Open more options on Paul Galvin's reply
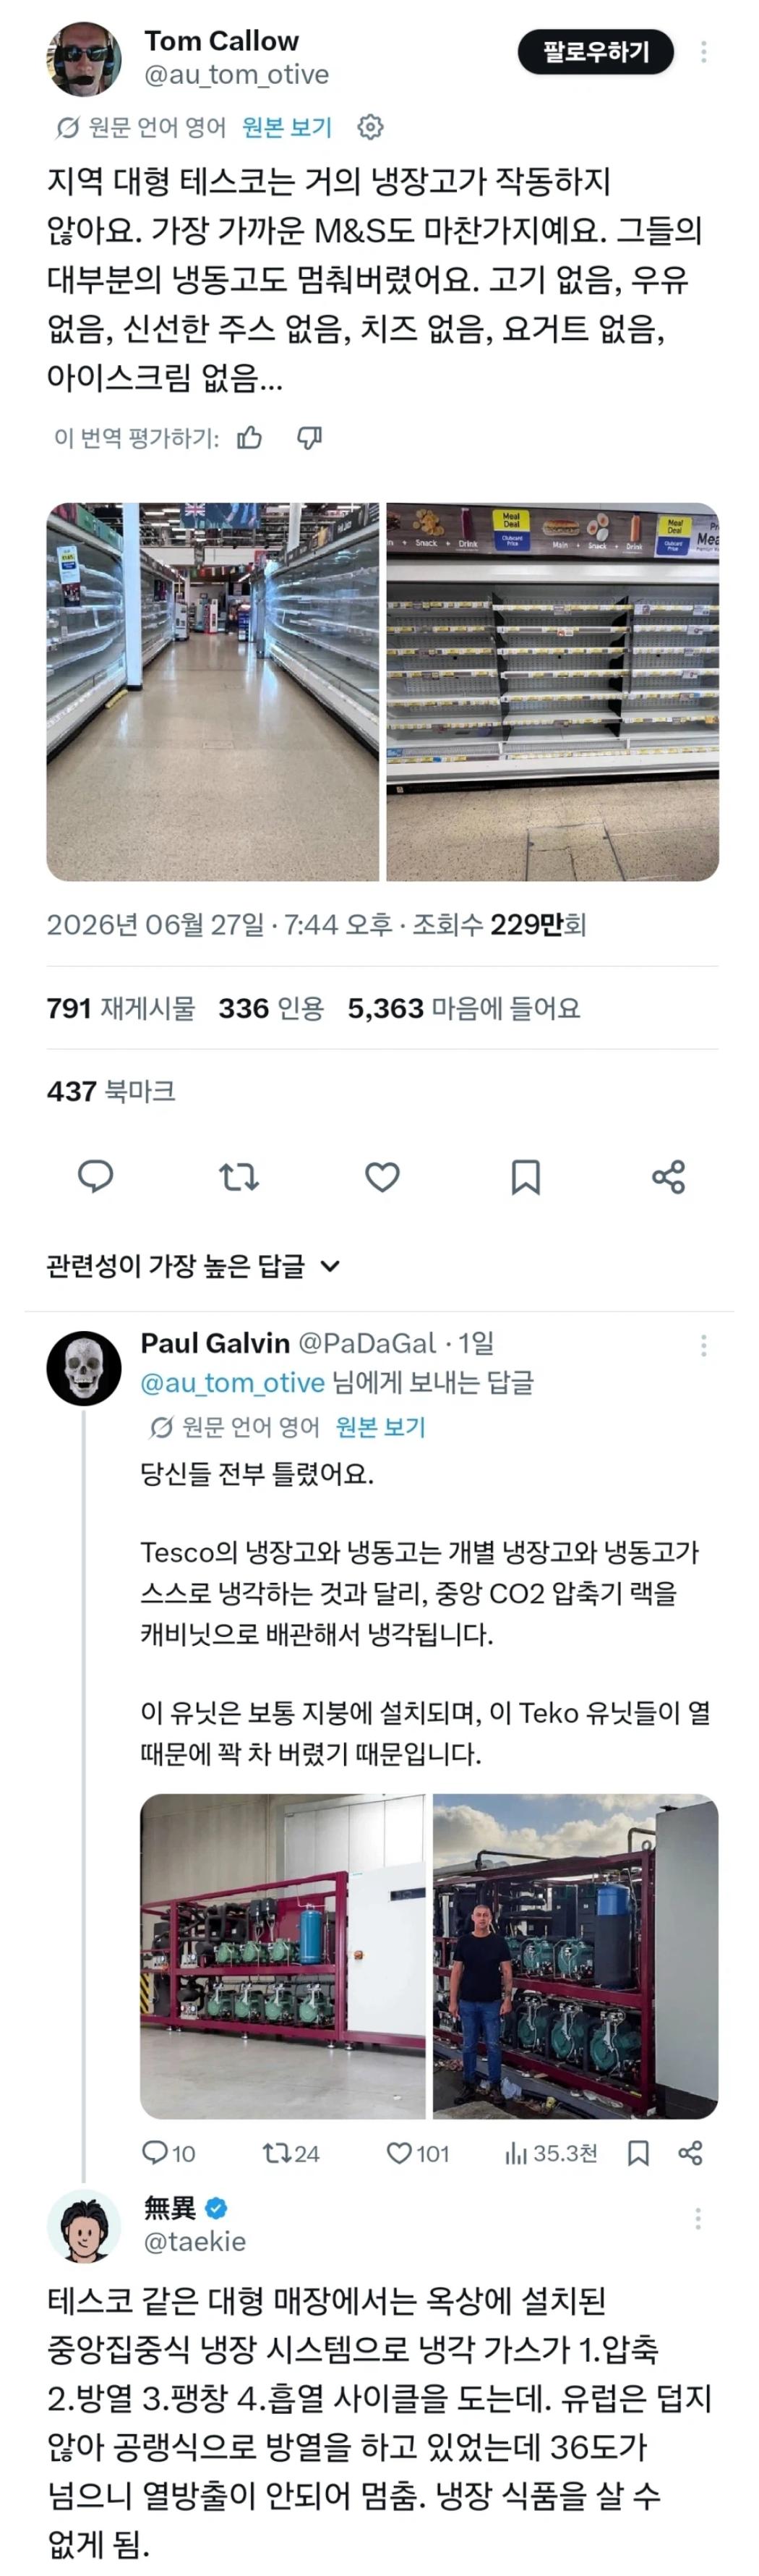759x2576 pixels. pyautogui.click(x=704, y=1345)
